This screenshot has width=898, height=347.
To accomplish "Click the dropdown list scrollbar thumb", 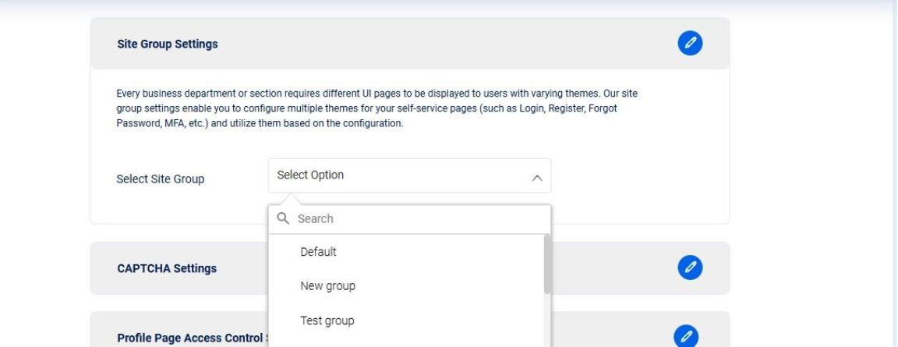I will (547, 264).
